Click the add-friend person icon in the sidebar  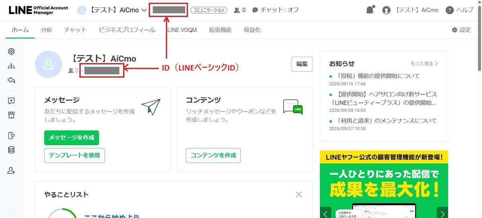click(x=11, y=170)
